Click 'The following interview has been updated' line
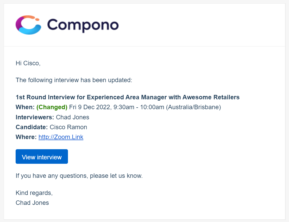This screenshot has width=289, height=222. [74, 80]
